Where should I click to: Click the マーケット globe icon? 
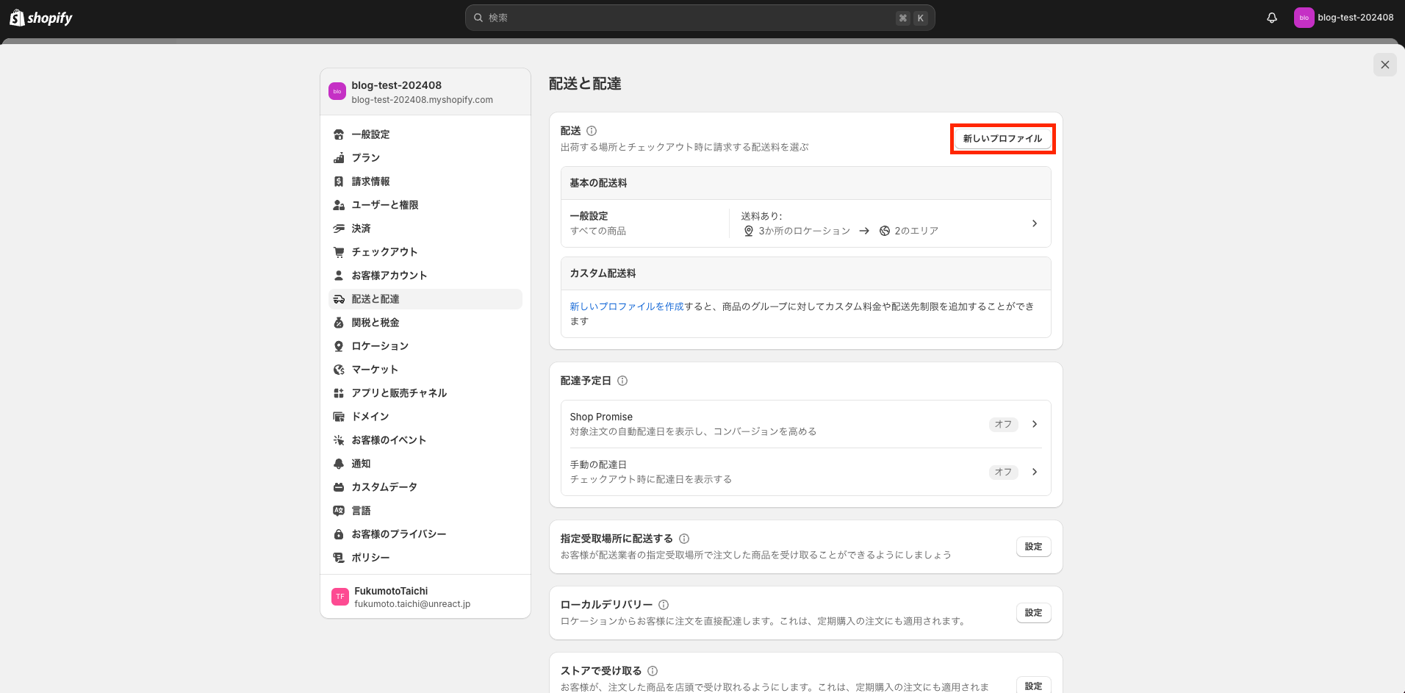tap(339, 370)
